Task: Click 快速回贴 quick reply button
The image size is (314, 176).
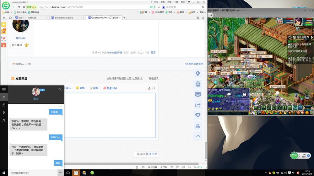Action: tap(110, 88)
